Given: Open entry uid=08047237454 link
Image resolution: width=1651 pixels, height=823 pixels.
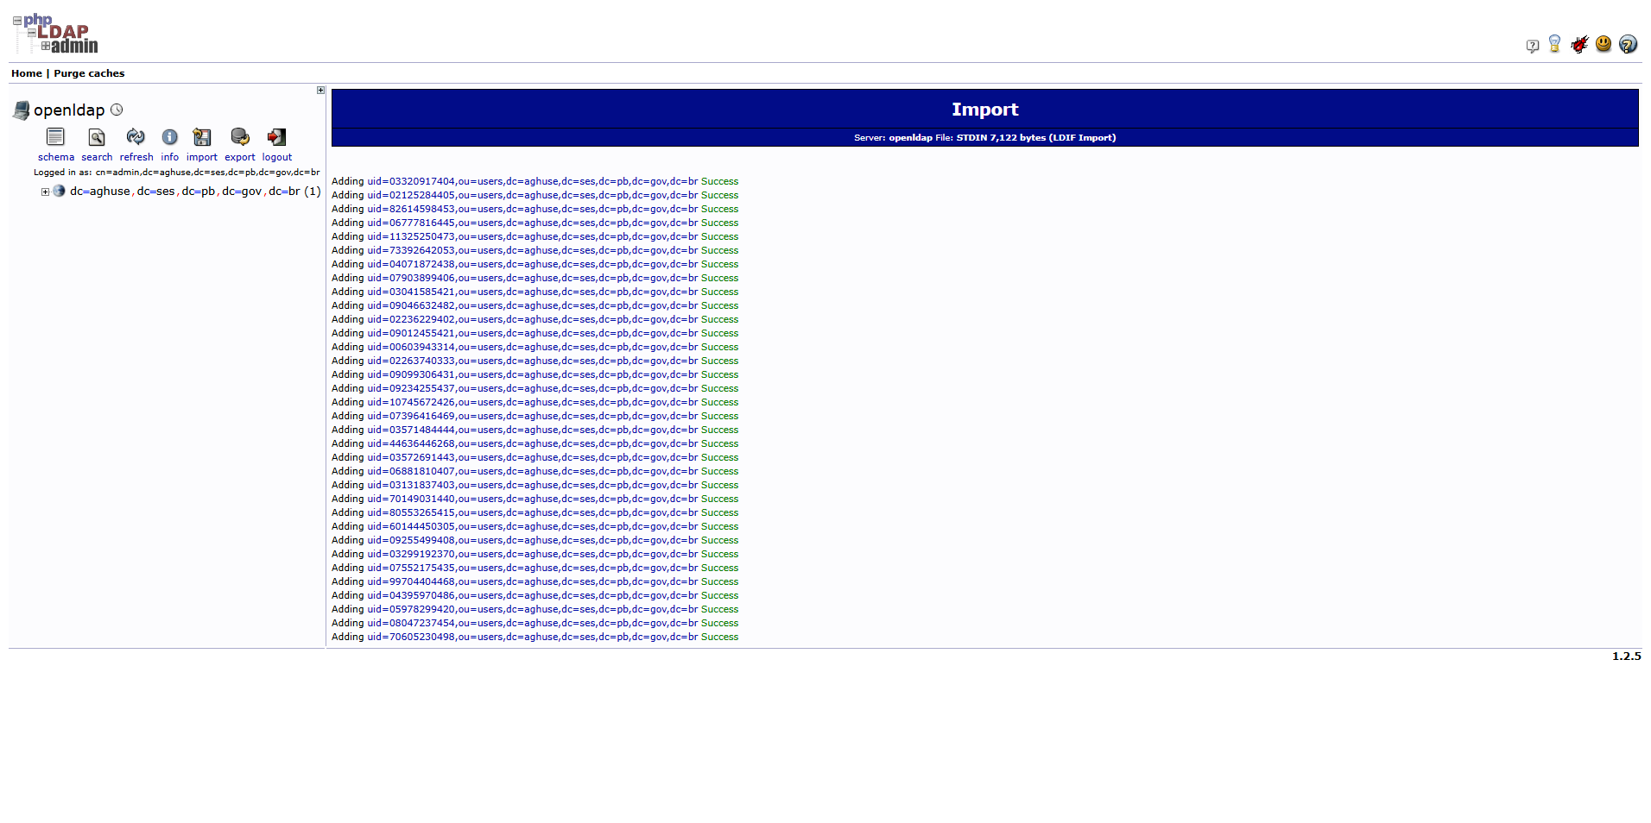Looking at the screenshot, I should [x=533, y=623].
